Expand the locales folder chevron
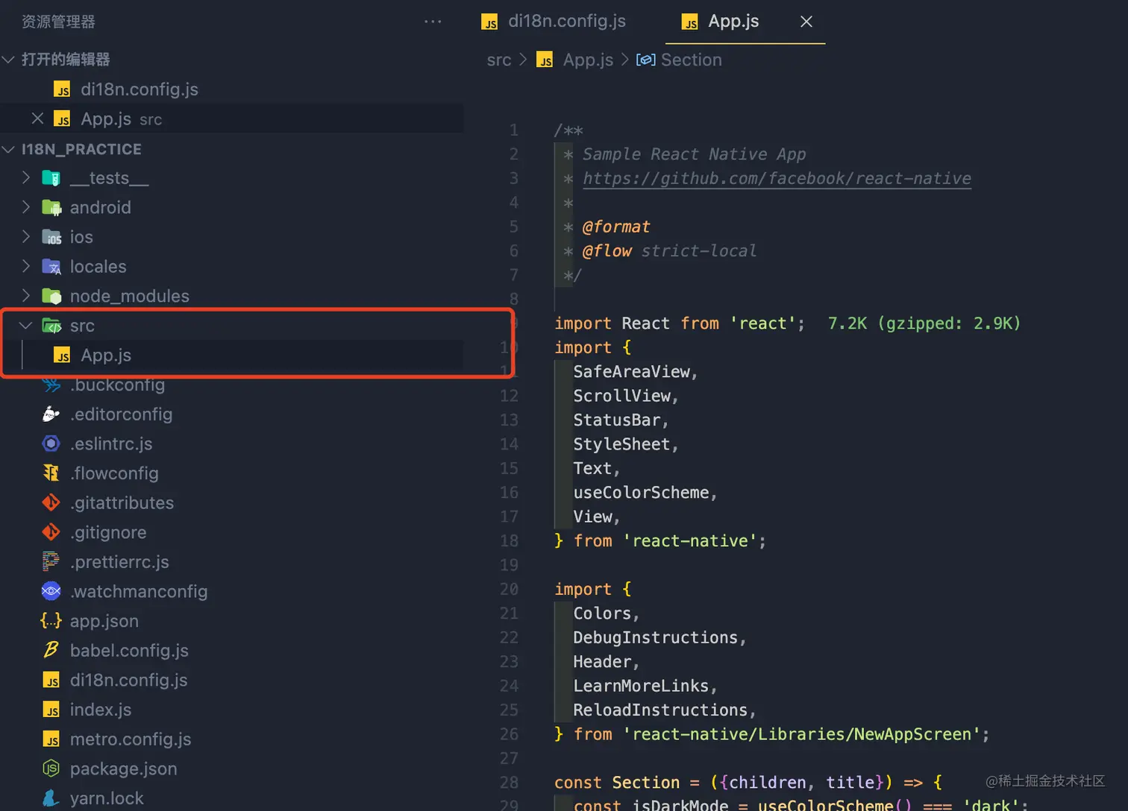Screen dimensions: 1128x811 (x=26, y=266)
